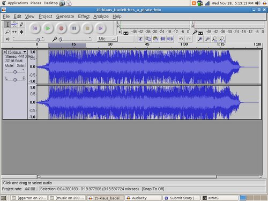268x201 pixels.
Task: Zoom in on the waveform
Action: pyautogui.click(x=200, y=39)
